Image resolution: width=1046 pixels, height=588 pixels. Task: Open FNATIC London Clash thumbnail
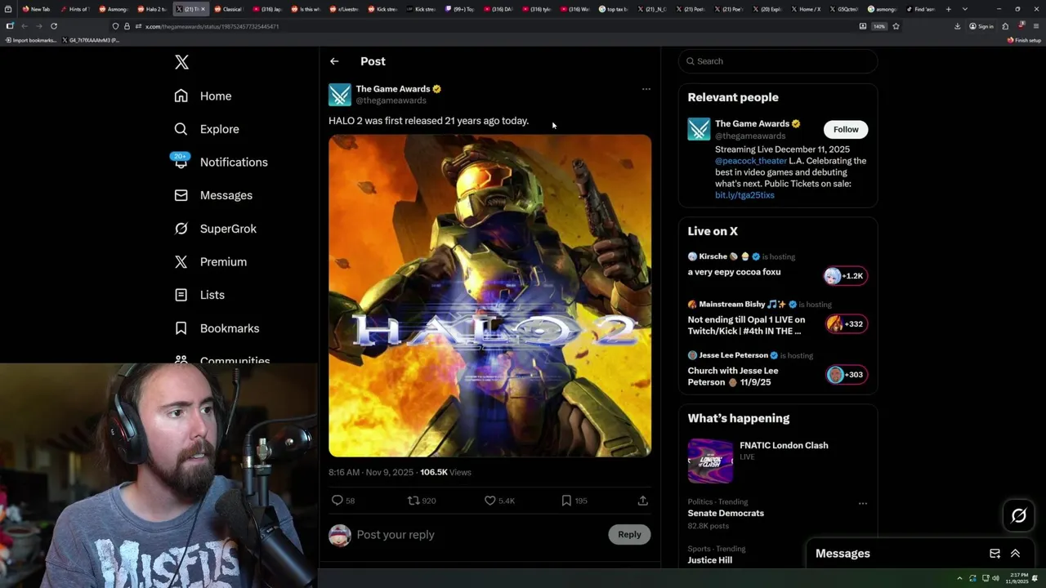pos(710,461)
